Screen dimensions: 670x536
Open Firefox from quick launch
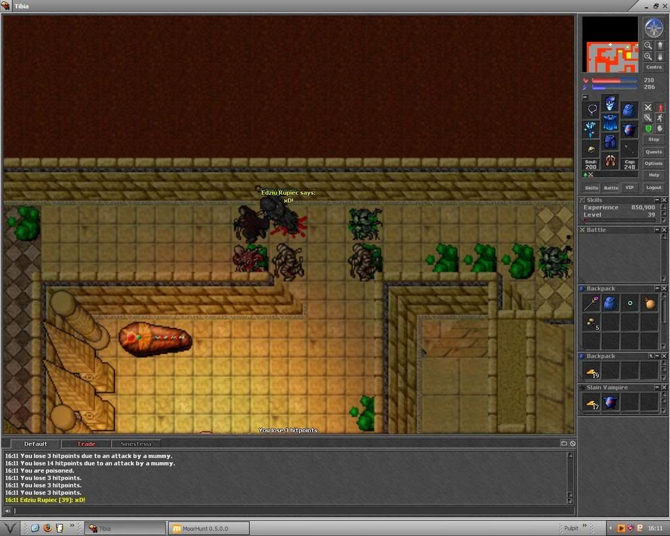coord(47,528)
